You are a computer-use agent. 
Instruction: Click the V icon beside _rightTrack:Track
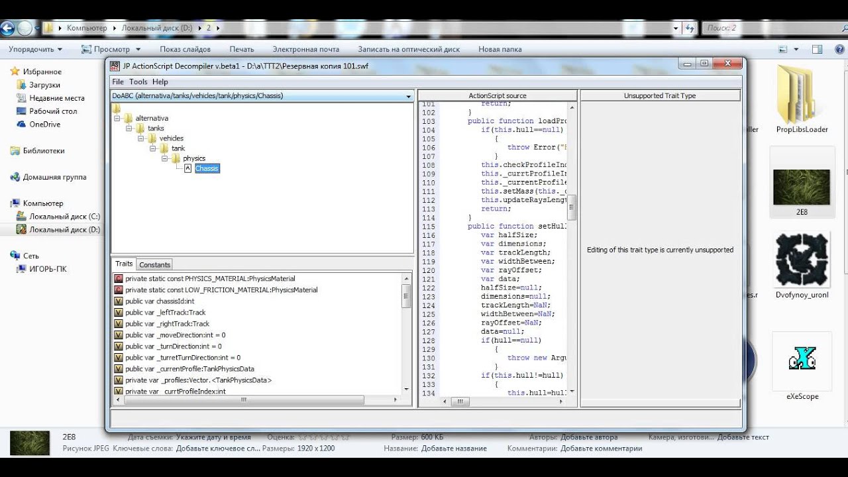coord(119,324)
